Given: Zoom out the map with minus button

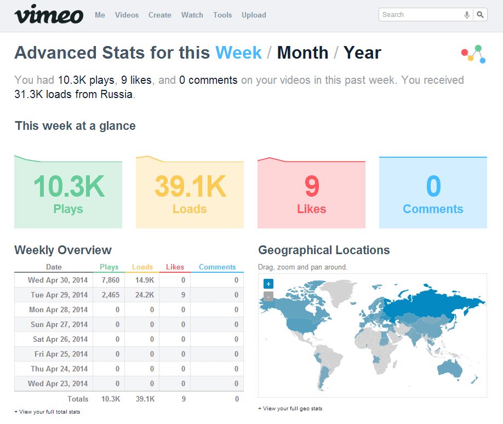Looking at the screenshot, I should [268, 296].
